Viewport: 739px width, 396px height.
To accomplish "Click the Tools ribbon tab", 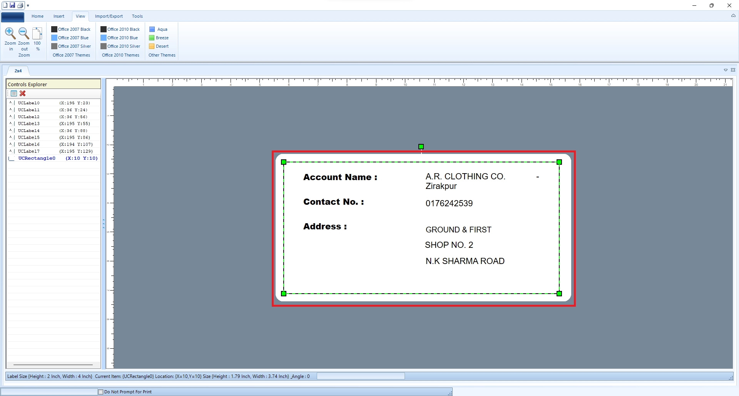I will pos(137,16).
